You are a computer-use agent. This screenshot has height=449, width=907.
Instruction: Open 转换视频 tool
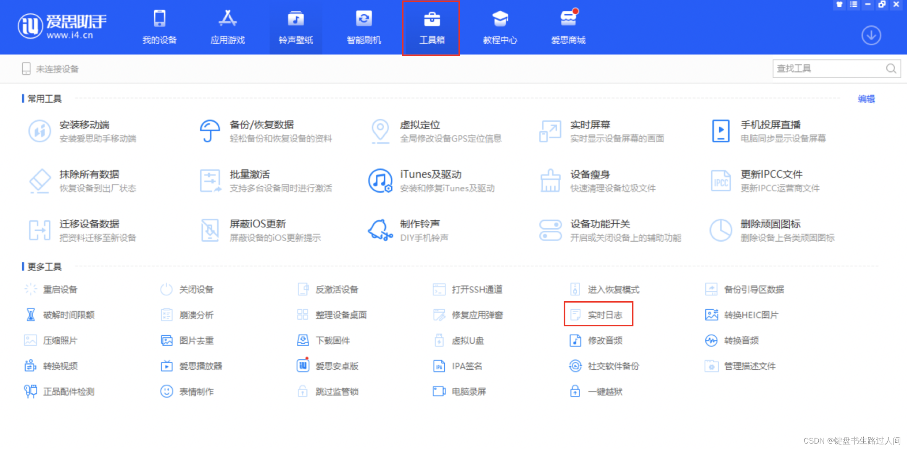(x=51, y=366)
